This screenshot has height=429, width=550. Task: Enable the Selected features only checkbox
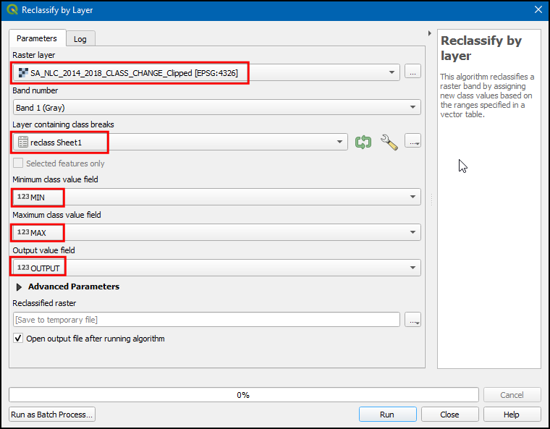click(x=18, y=163)
